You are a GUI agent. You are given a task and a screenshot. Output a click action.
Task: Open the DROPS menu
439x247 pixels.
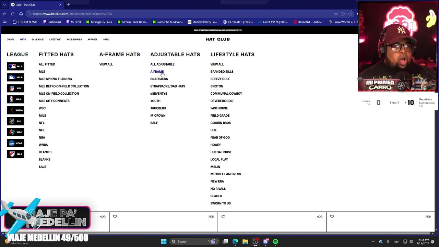click(11, 39)
